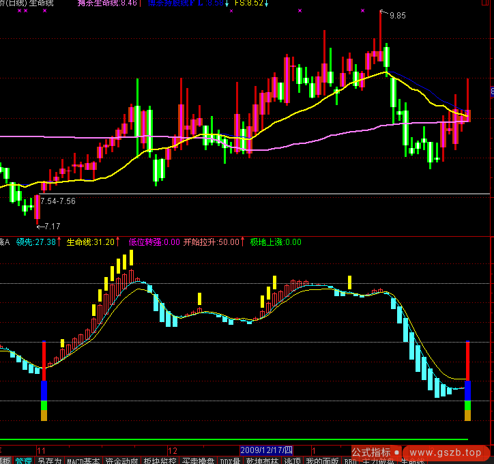Switch to the MACD基本 tab
This screenshot has height=464, width=494.
pos(83,461)
